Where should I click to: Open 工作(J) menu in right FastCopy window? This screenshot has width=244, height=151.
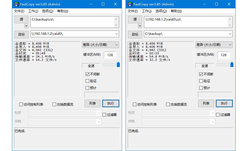[x=147, y=11]
